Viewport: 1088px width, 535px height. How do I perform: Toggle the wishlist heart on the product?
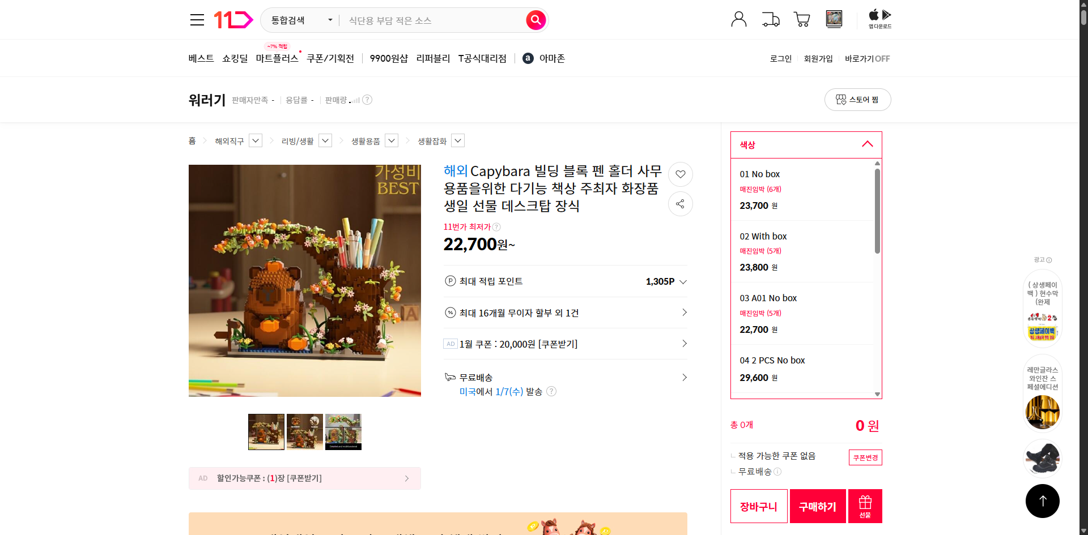pos(680,174)
